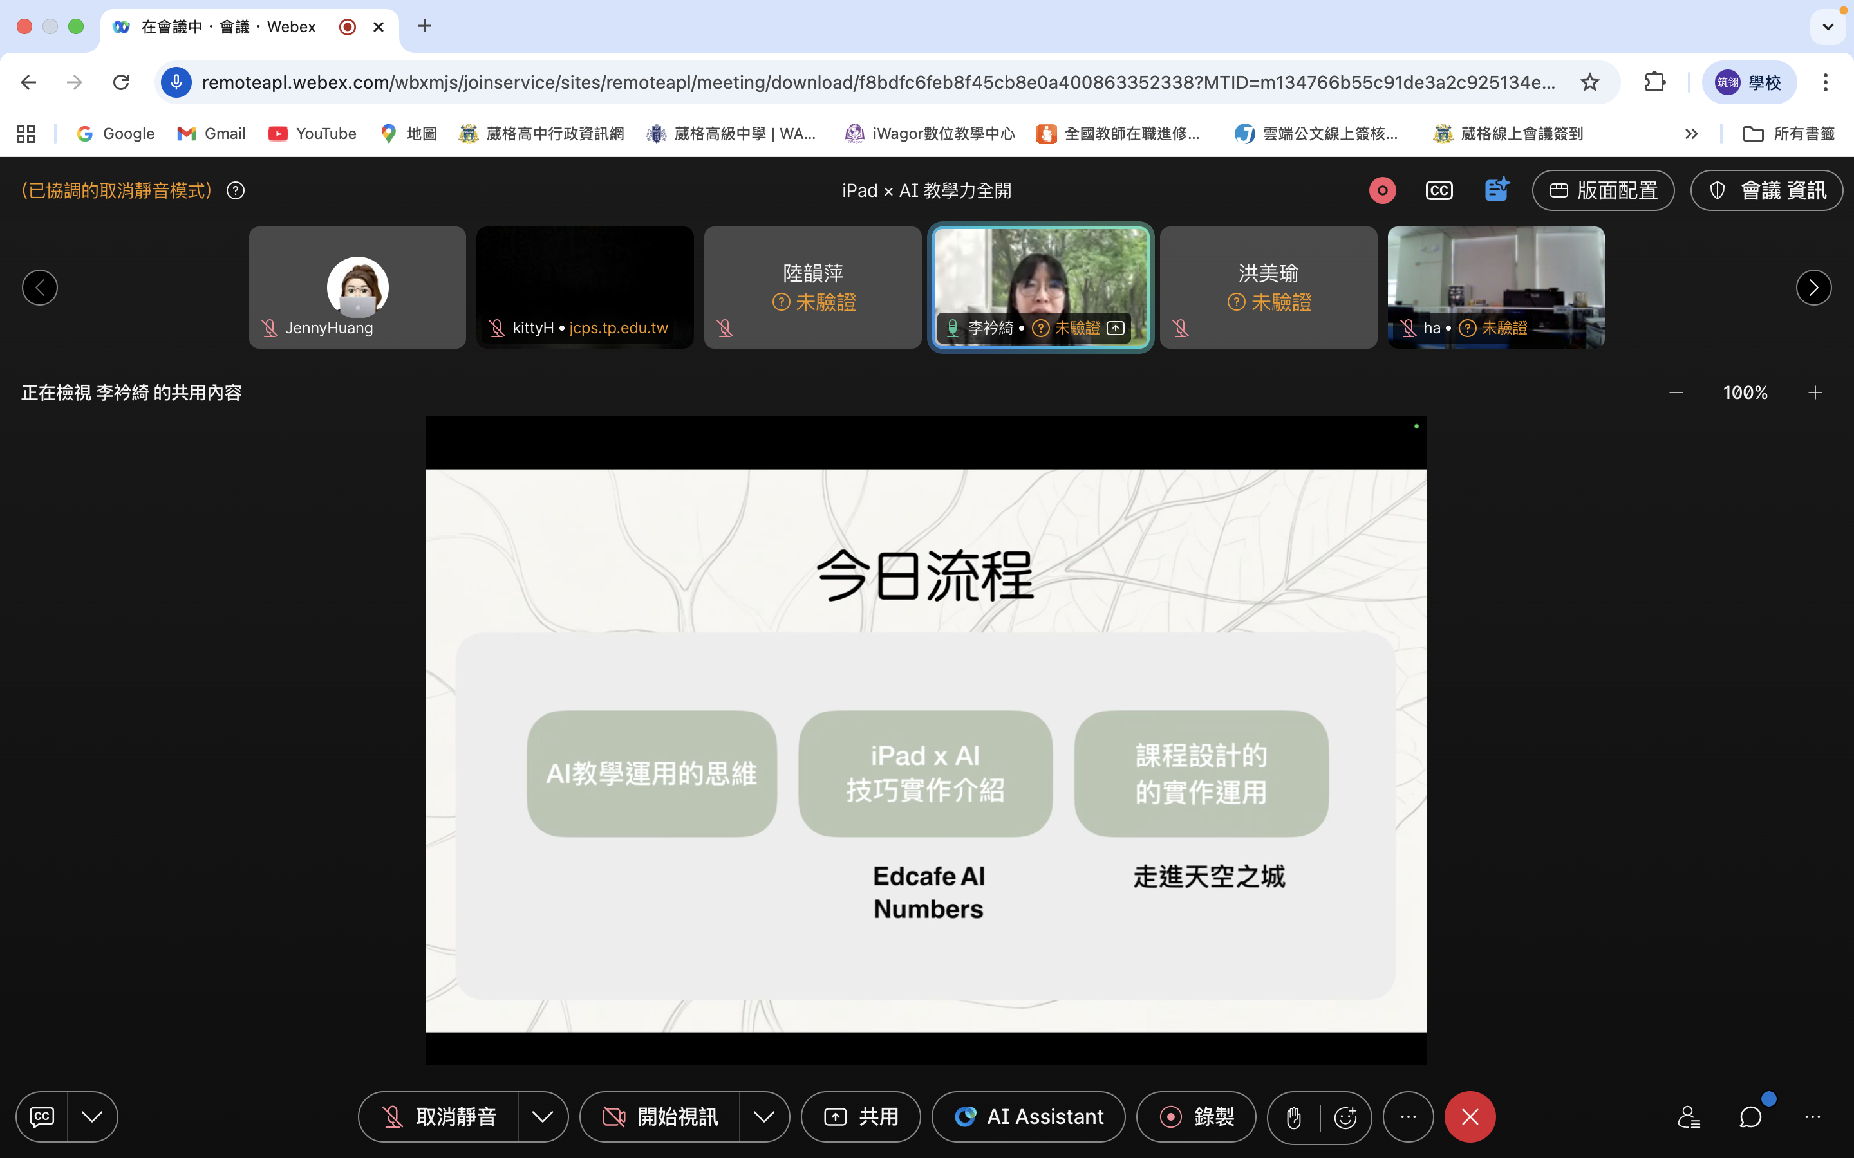
Task: Click the red recording indicator icon
Action: (1382, 190)
